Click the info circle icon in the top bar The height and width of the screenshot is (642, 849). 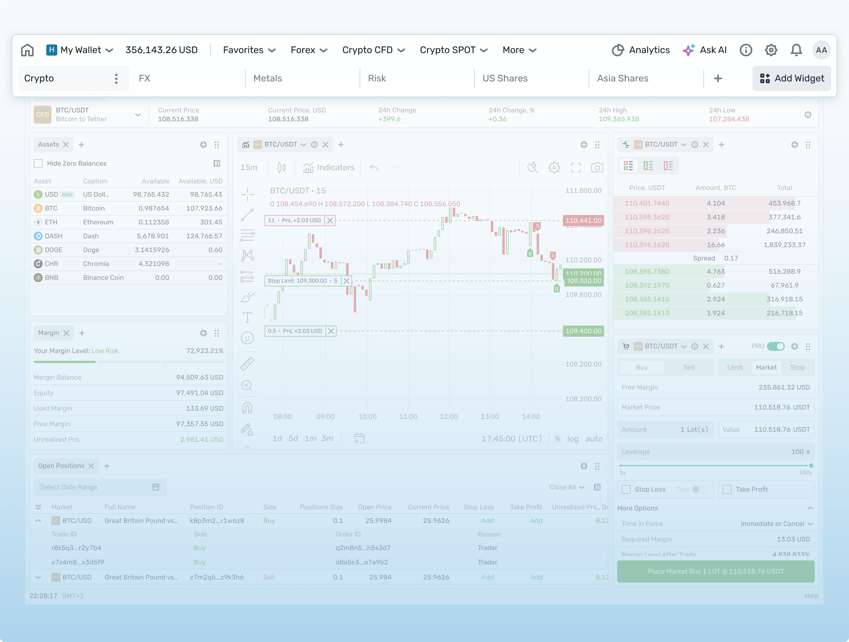(746, 50)
